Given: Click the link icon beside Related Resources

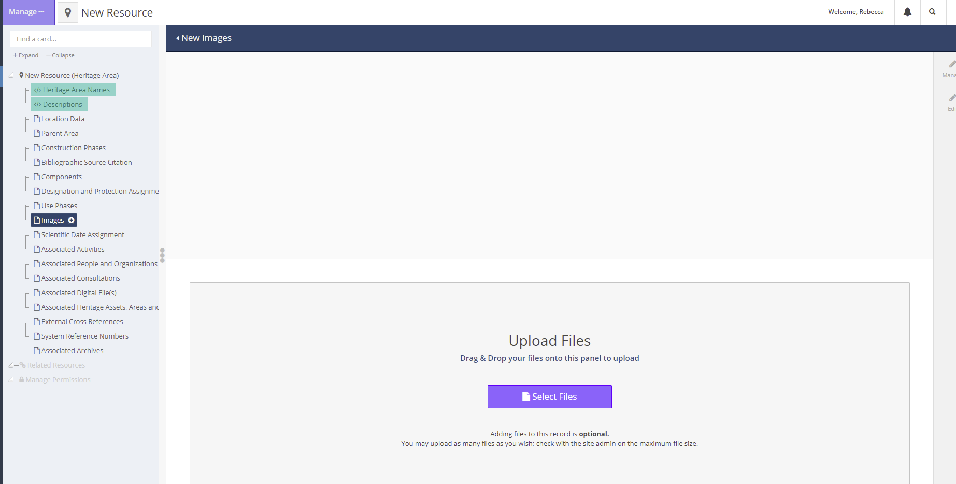Looking at the screenshot, I should (23, 365).
